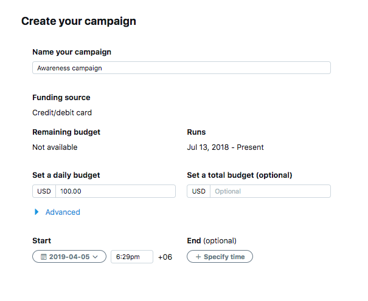Click the calendar icon in Start date

coord(44,257)
